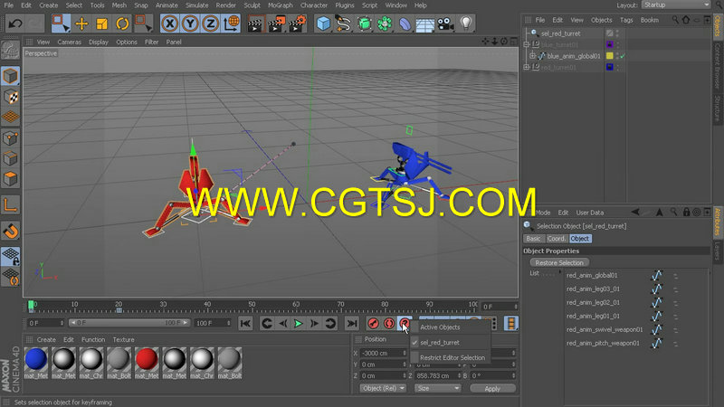
Task: Toggle blue_anim_global01 green enable checkmark
Action: pyautogui.click(x=623, y=56)
